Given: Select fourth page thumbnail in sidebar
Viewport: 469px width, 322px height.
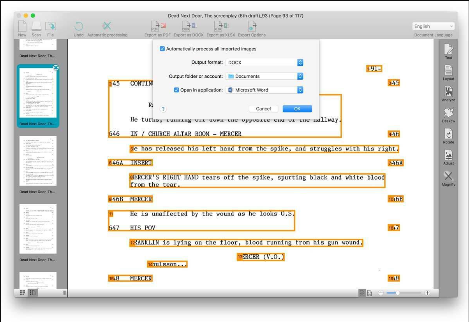Looking at the screenshot, I should (x=38, y=229).
